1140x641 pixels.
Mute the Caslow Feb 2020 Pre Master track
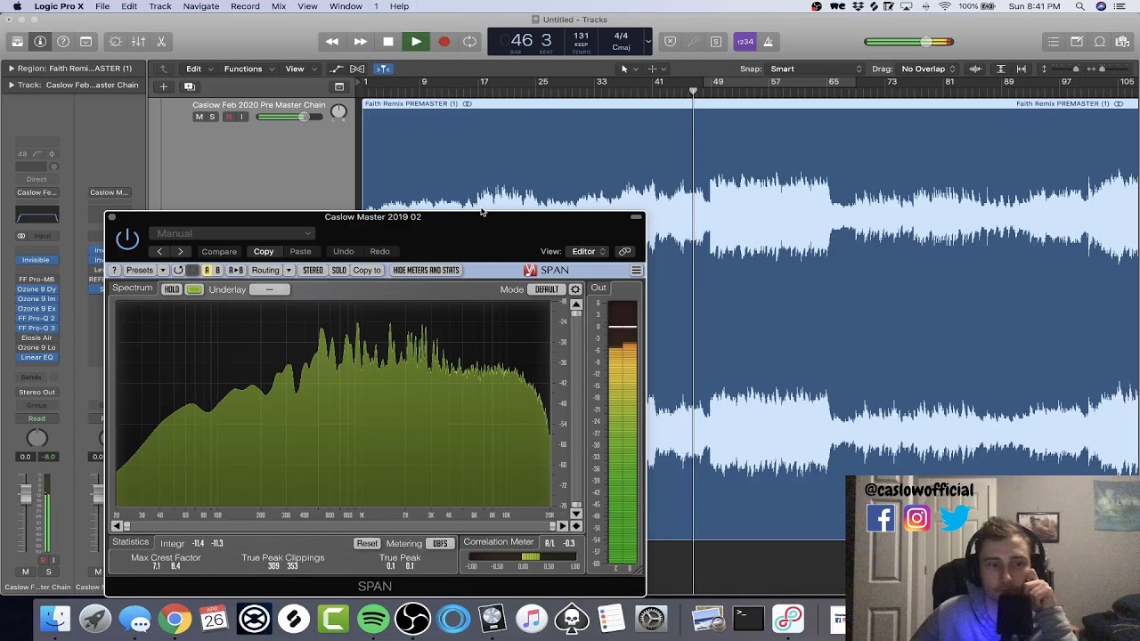click(x=199, y=117)
